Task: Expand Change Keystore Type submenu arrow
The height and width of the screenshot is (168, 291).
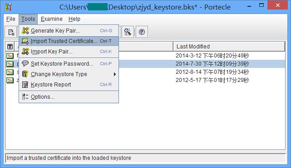Action: pyautogui.click(x=115, y=74)
